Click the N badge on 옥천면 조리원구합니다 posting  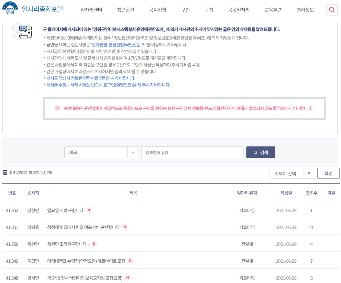point(94,244)
